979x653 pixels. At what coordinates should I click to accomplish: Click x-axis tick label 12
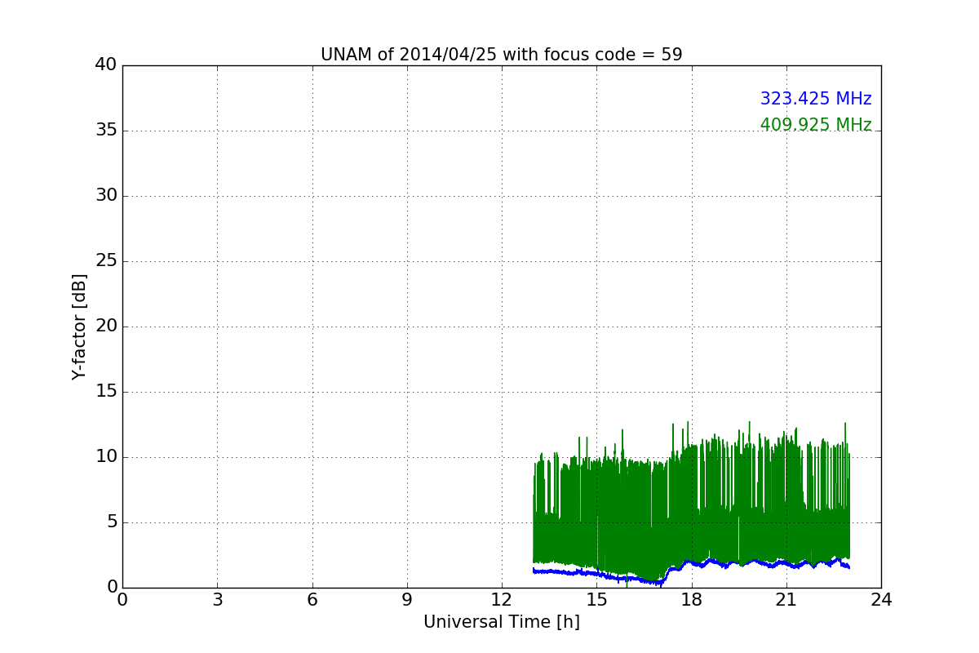[502, 600]
